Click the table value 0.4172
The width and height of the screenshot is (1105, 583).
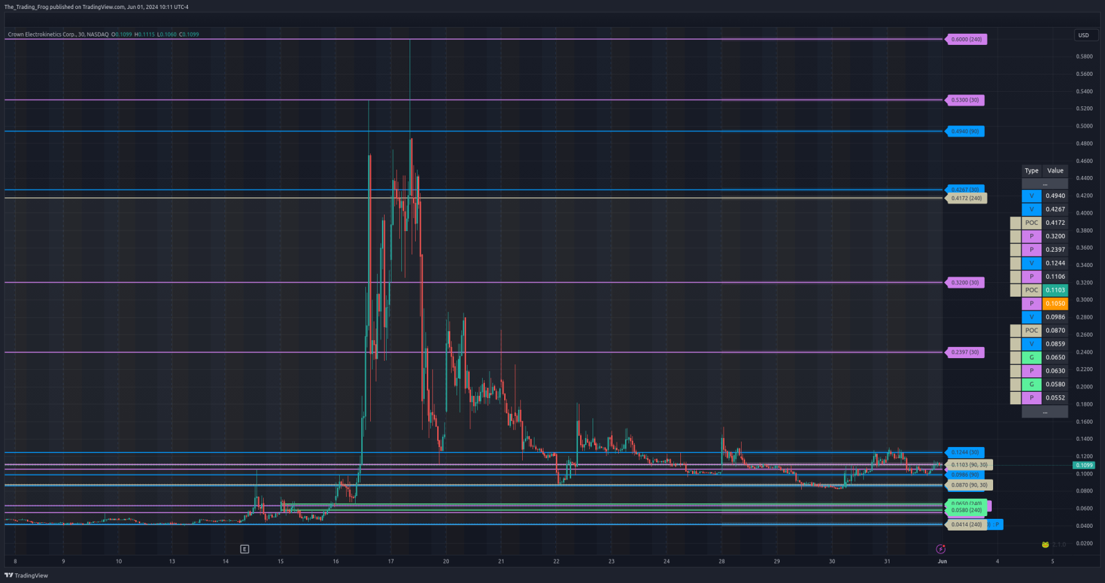[x=1055, y=223]
